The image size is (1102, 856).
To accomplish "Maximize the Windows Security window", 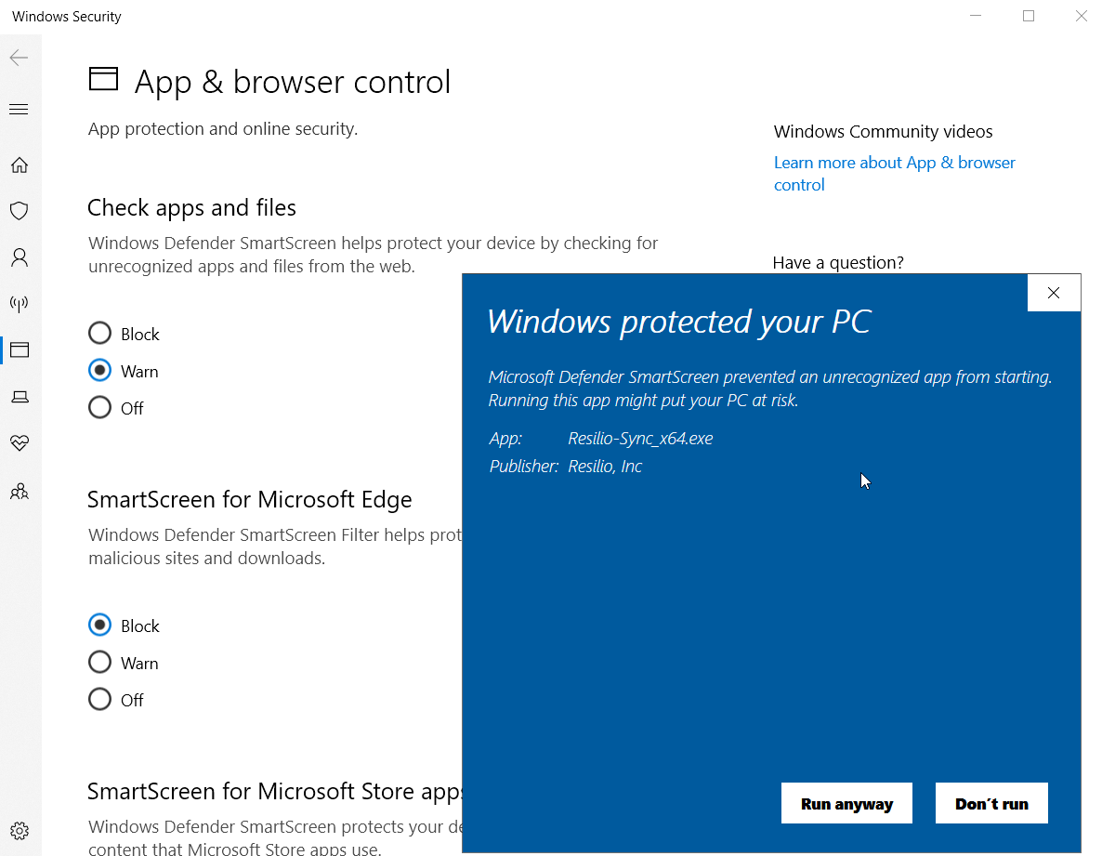I will [1029, 16].
